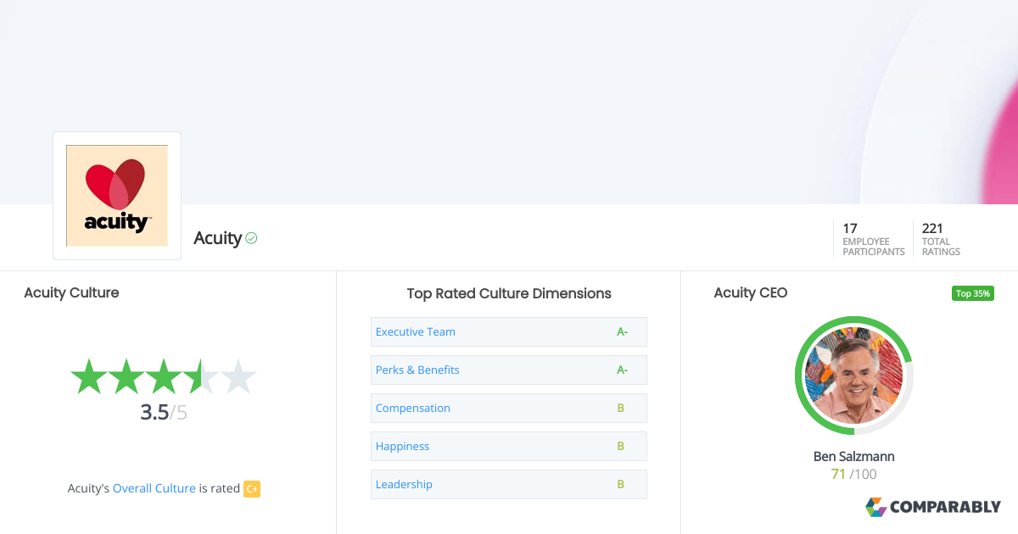The image size is (1018, 534).
Task: Click the Top 35% green badge
Action: (x=972, y=293)
